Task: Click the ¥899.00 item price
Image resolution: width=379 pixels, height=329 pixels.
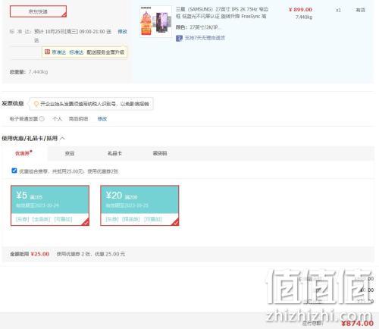Action: coord(300,10)
